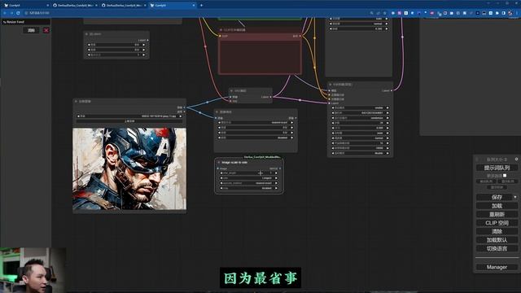Click 提示词队列 queue prompt button
Image resolution: width=521 pixels, height=293 pixels.
click(x=497, y=168)
